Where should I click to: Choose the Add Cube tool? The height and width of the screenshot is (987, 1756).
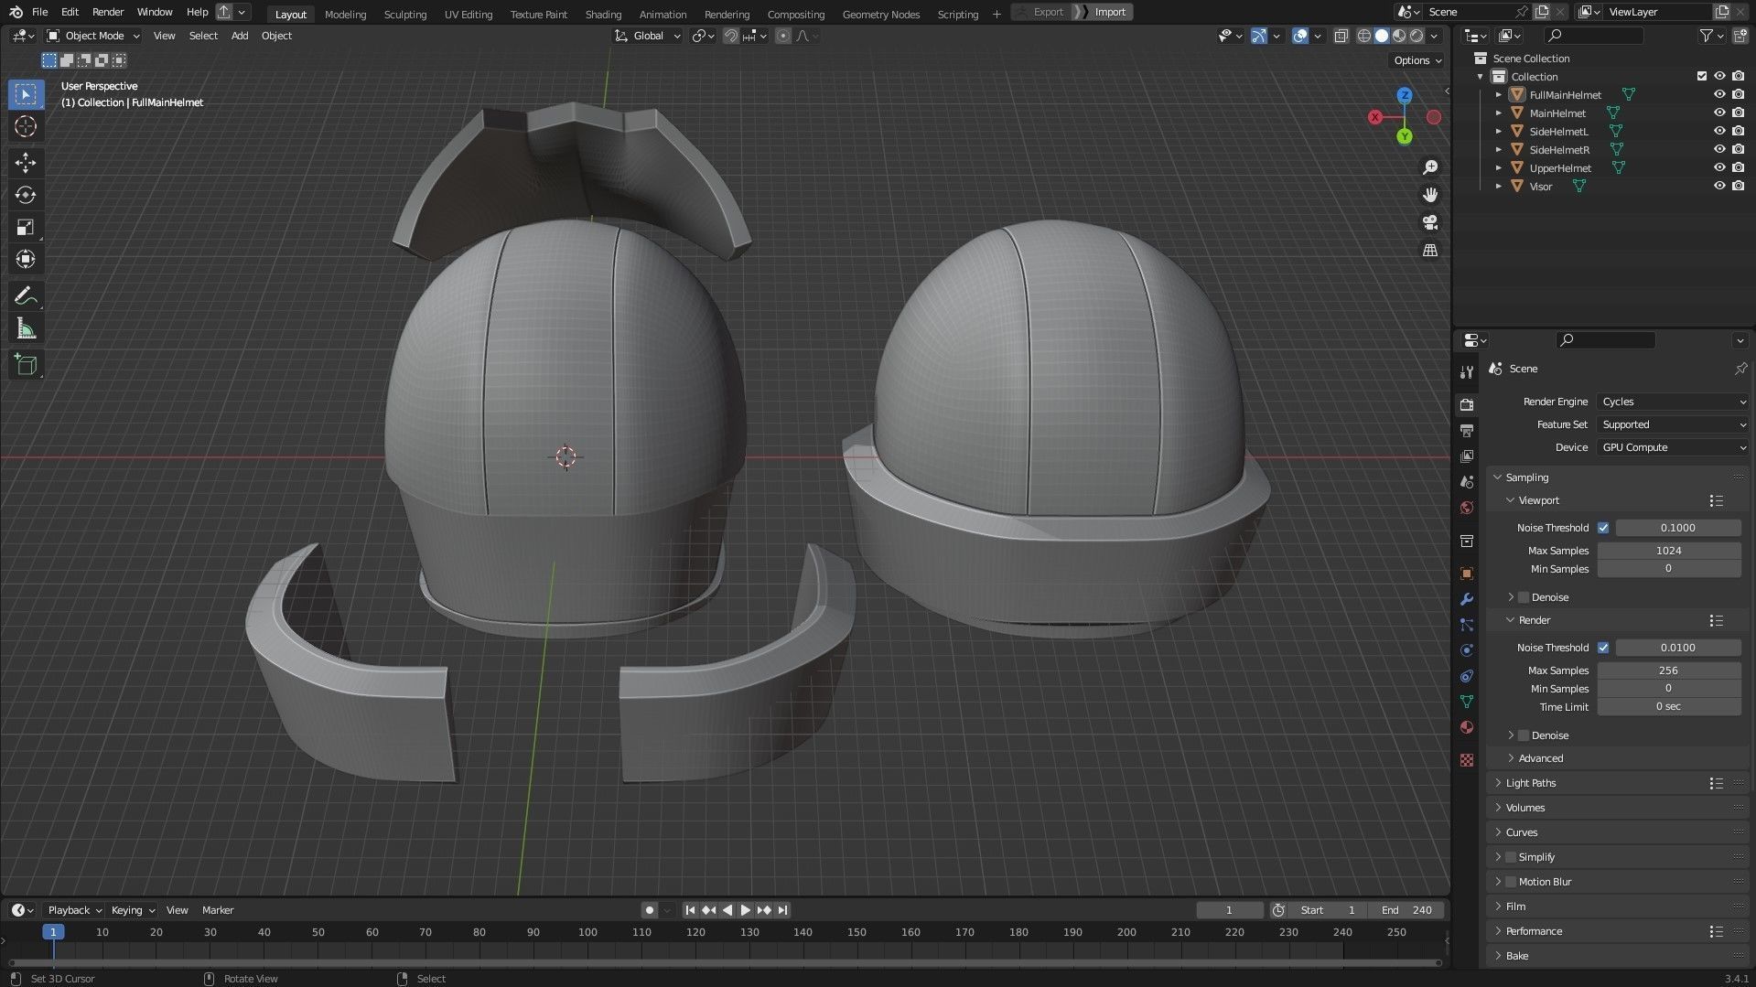pyautogui.click(x=26, y=365)
